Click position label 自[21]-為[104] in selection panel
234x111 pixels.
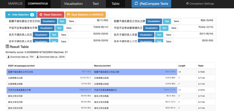click(x=206, y=34)
